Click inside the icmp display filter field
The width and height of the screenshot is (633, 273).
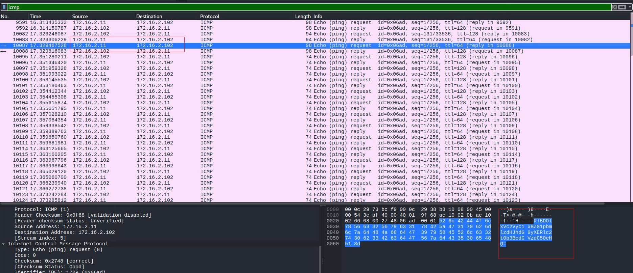tap(309, 7)
